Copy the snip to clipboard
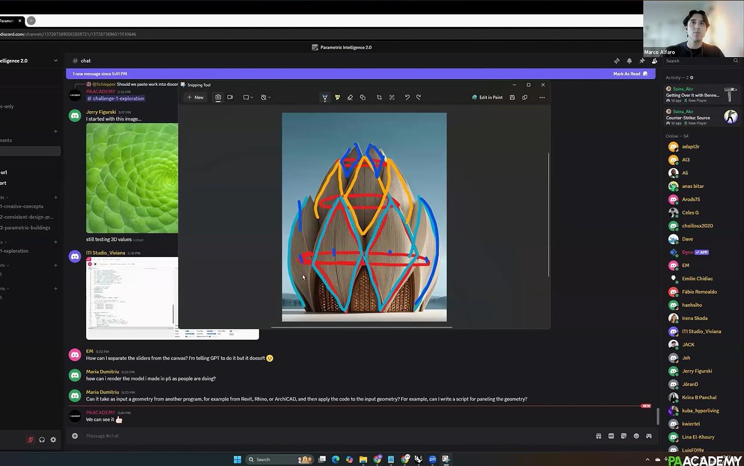Screen dimensions: 744x466 [525, 97]
